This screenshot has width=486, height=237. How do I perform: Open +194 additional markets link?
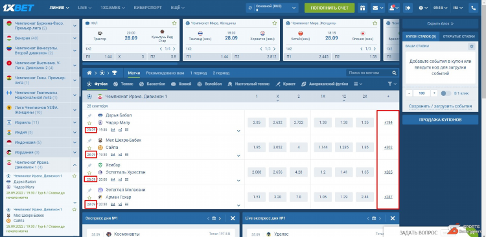pyautogui.click(x=388, y=122)
